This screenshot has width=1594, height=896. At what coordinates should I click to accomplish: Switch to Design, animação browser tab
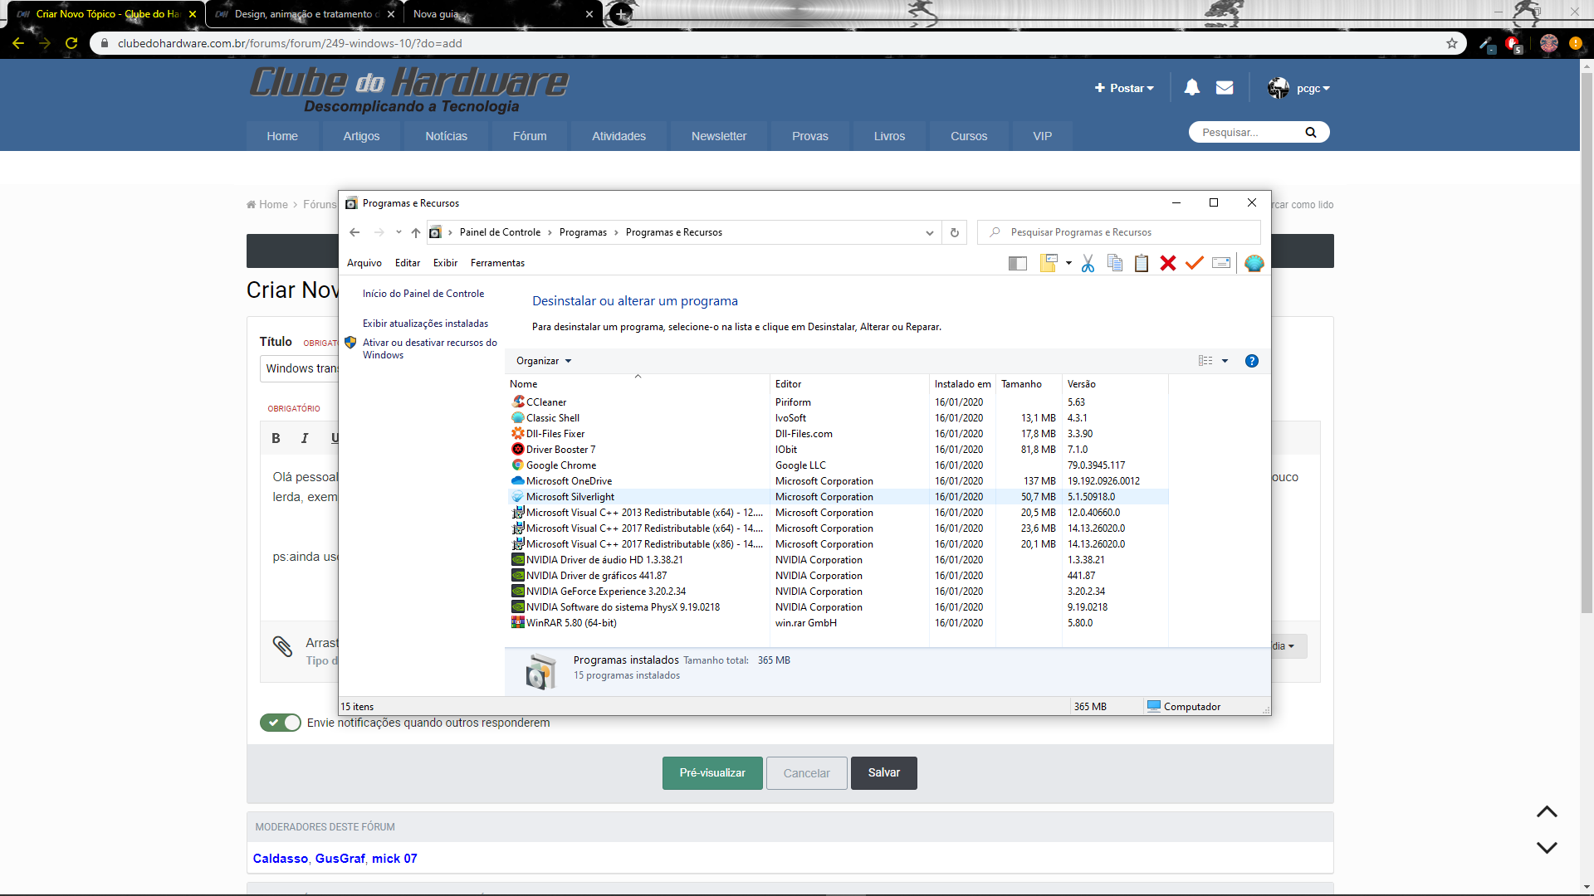click(306, 14)
